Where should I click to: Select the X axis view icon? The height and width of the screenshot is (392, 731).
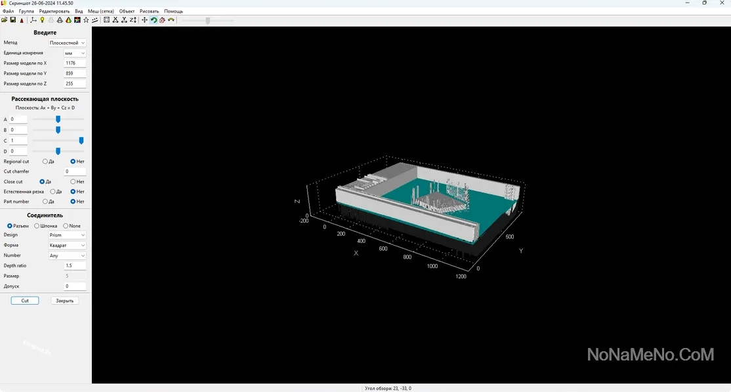(115, 20)
